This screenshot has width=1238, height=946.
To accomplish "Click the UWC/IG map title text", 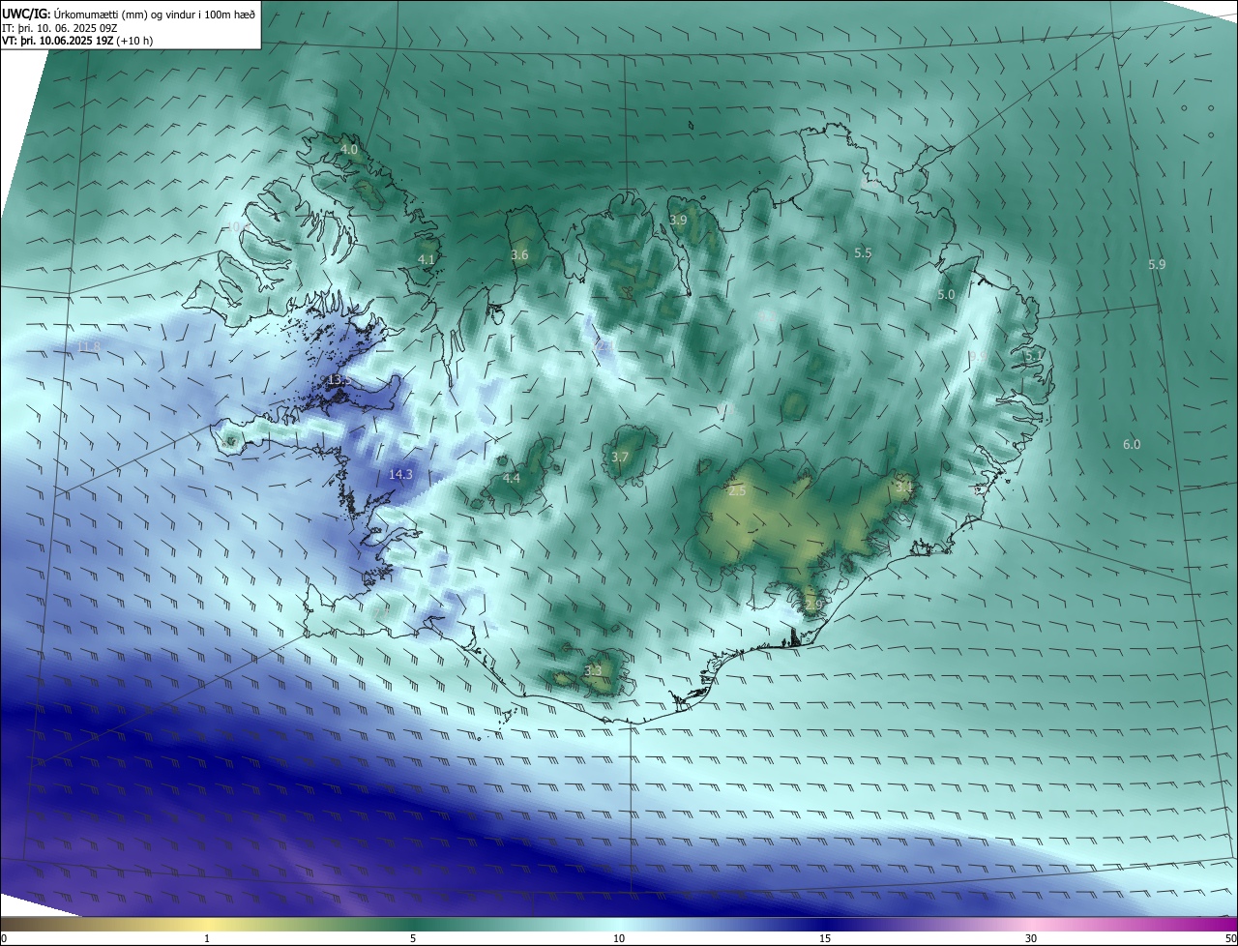I will [x=129, y=14].
